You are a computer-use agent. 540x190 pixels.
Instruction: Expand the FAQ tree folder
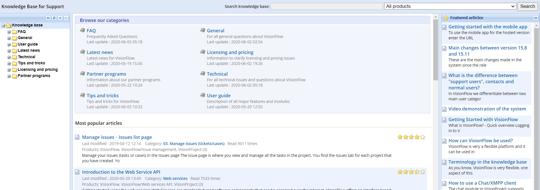pyautogui.click(x=9, y=32)
